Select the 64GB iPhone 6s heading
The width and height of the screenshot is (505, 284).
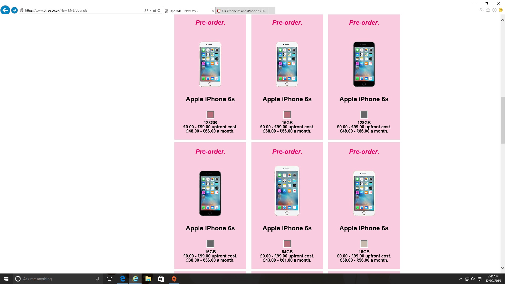point(287,228)
